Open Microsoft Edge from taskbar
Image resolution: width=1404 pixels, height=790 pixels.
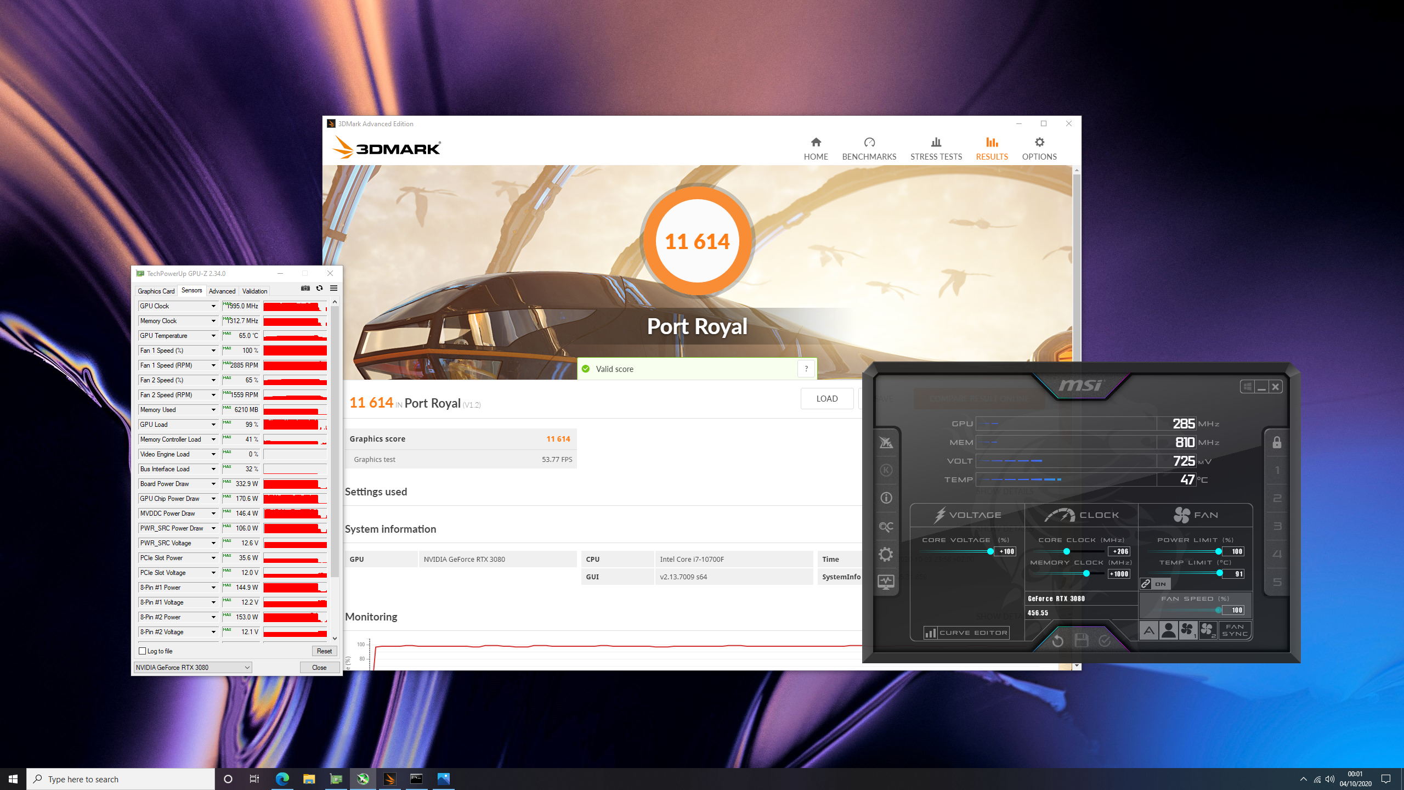pos(282,779)
